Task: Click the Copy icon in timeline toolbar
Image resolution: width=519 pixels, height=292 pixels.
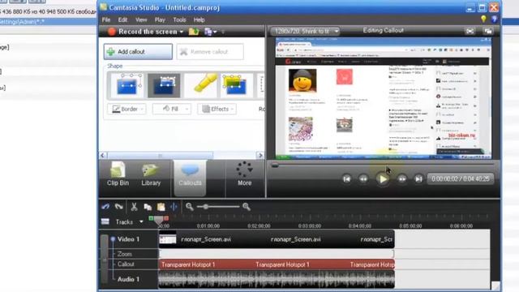Action: pos(148,207)
